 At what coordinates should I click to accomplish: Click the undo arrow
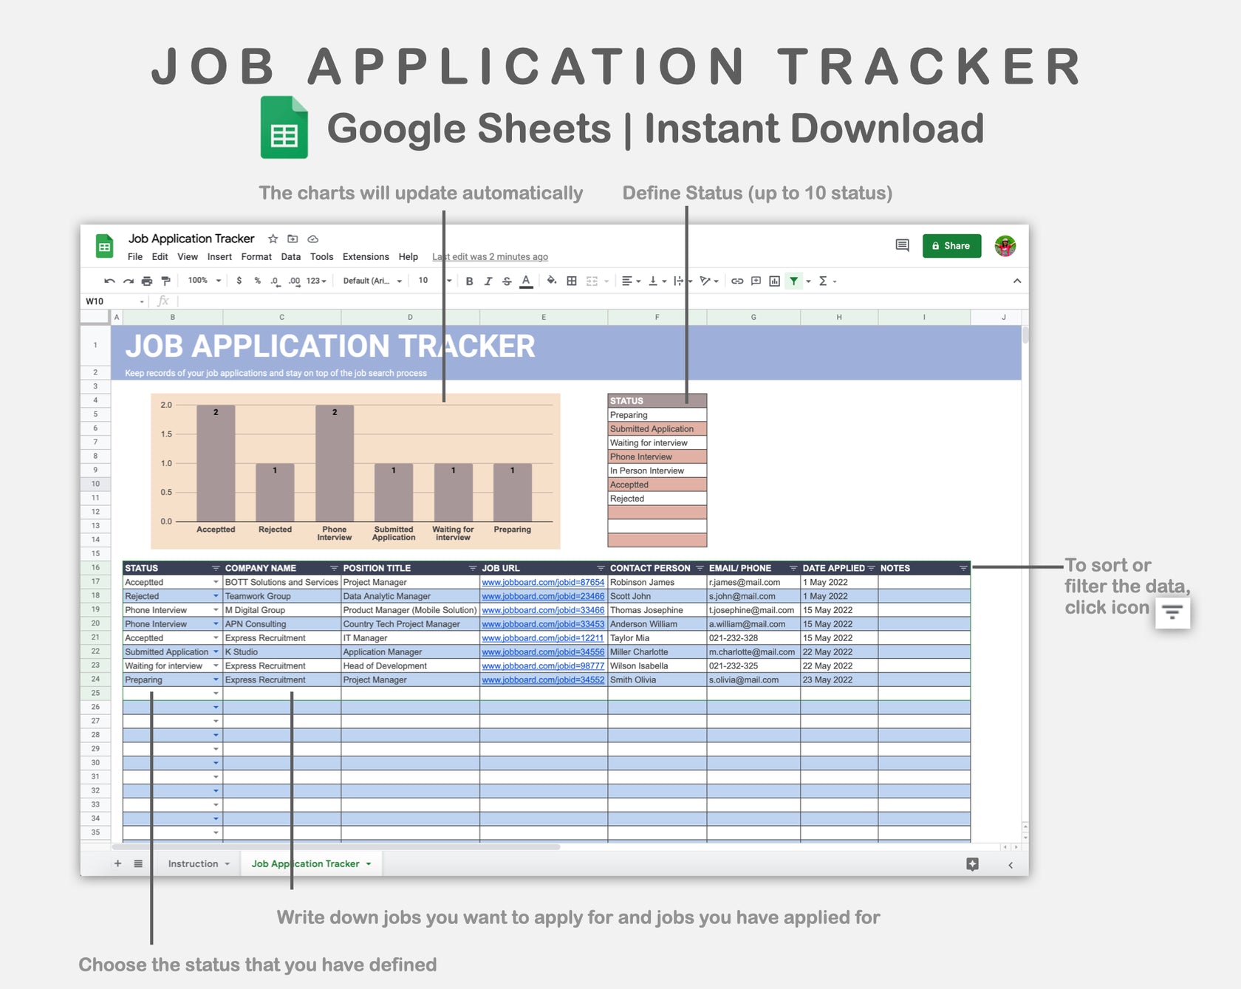tap(111, 281)
